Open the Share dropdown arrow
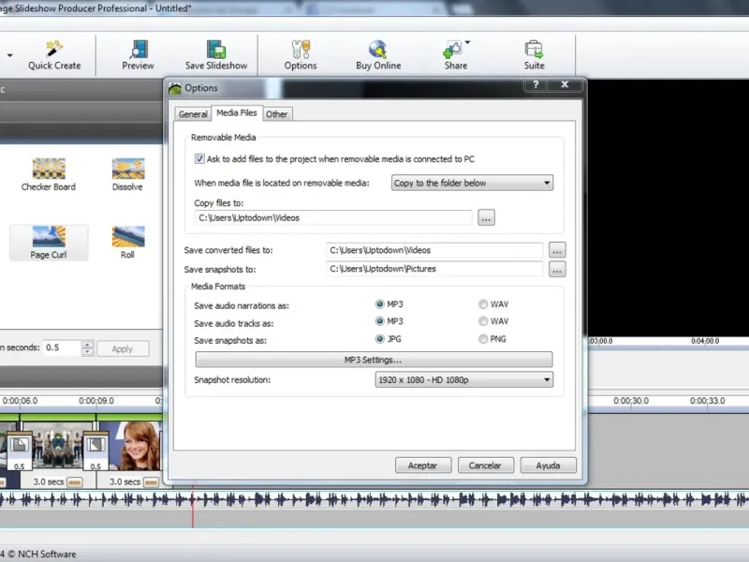 [x=467, y=42]
